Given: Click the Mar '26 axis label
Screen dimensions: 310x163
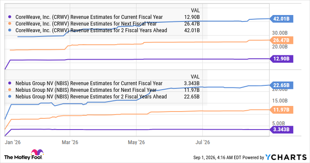Looking at the screenshot, I should 70,142.
